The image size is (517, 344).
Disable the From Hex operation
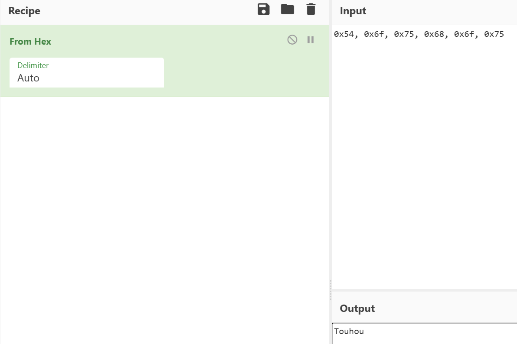click(x=292, y=40)
